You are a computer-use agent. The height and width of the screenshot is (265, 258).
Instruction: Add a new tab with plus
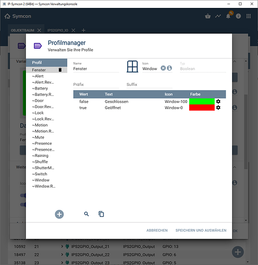coord(83,30)
